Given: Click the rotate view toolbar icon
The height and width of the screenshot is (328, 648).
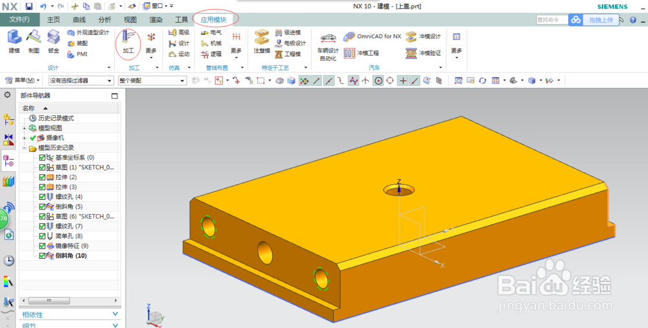Looking at the screenshot, I should 482,81.
